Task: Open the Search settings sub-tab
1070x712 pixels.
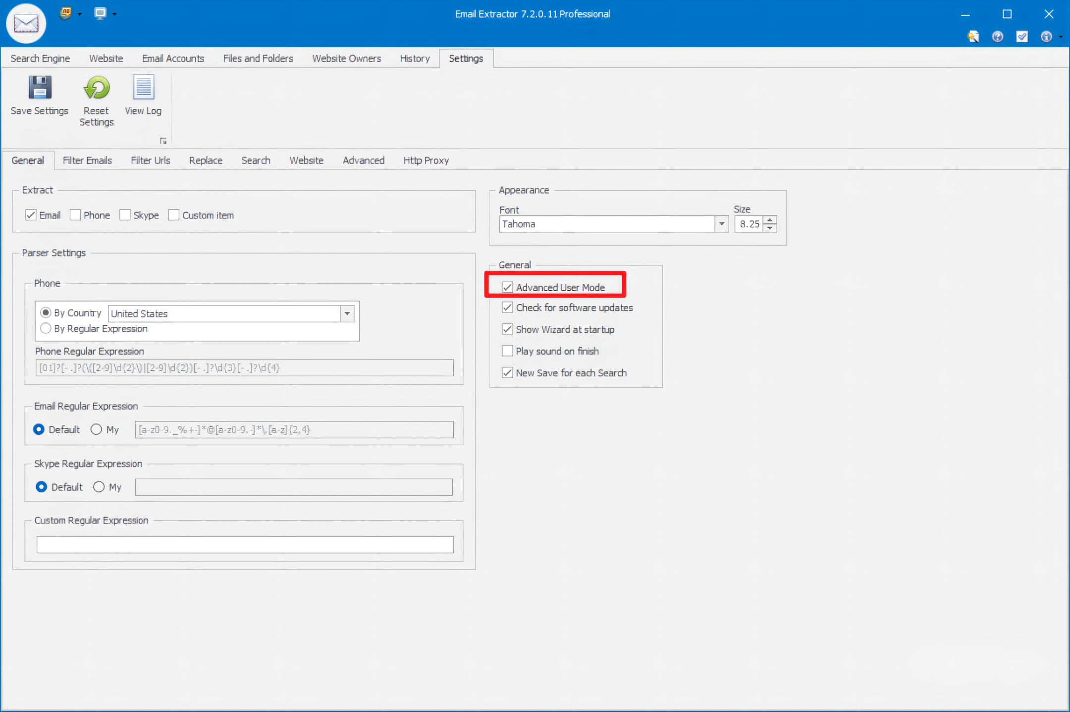Action: 256,160
